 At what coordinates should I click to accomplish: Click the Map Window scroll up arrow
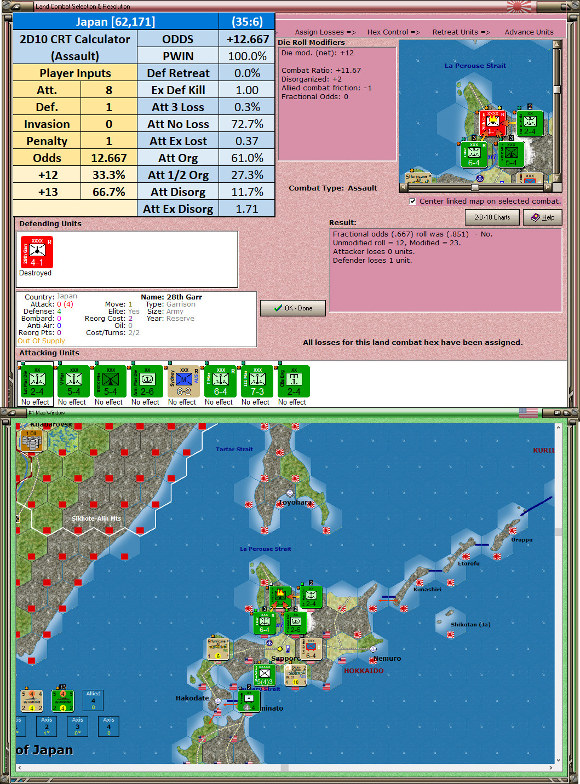(x=559, y=426)
